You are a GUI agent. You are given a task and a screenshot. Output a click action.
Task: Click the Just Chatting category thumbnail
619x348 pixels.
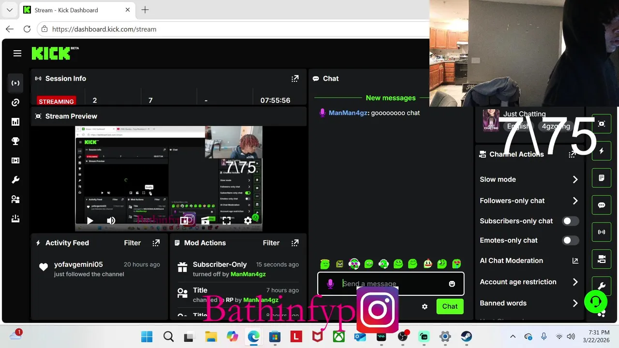tap(491, 120)
